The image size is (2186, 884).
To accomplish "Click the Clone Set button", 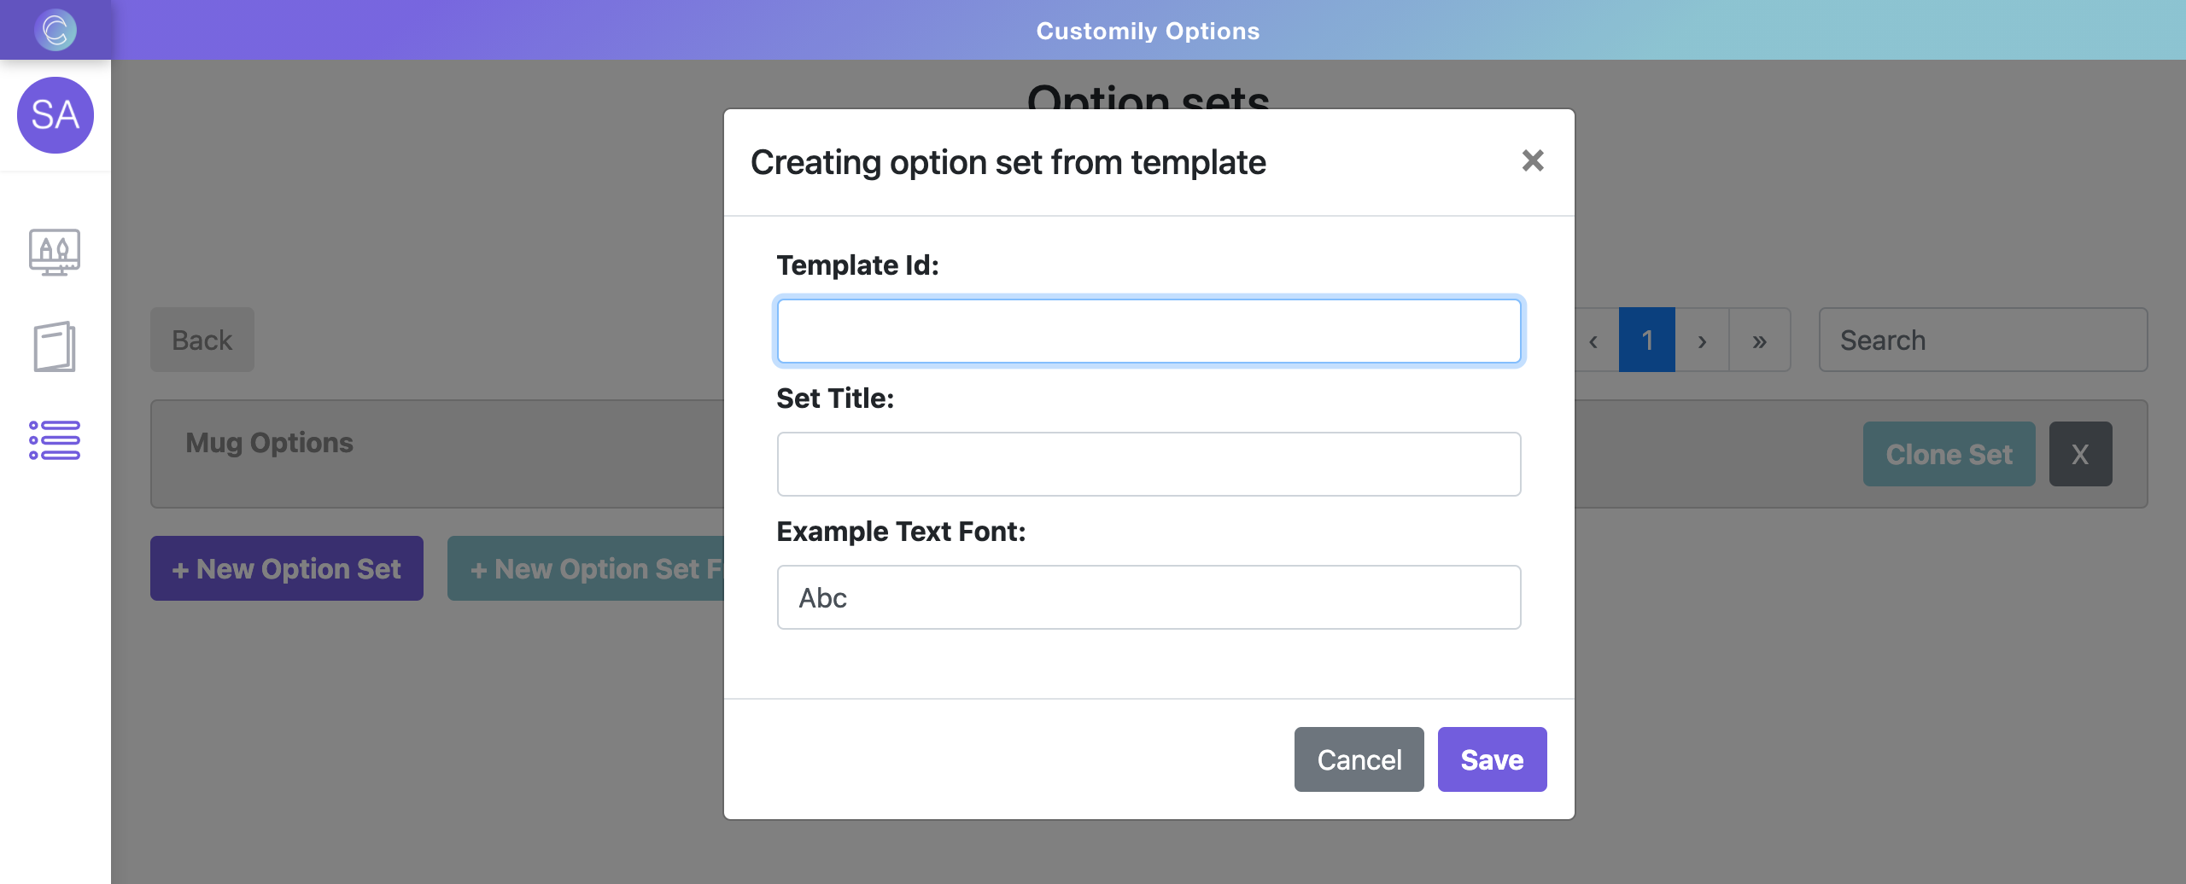I will 1949,454.
